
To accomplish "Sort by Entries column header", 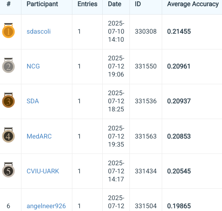I will pyautogui.click(x=87, y=4).
